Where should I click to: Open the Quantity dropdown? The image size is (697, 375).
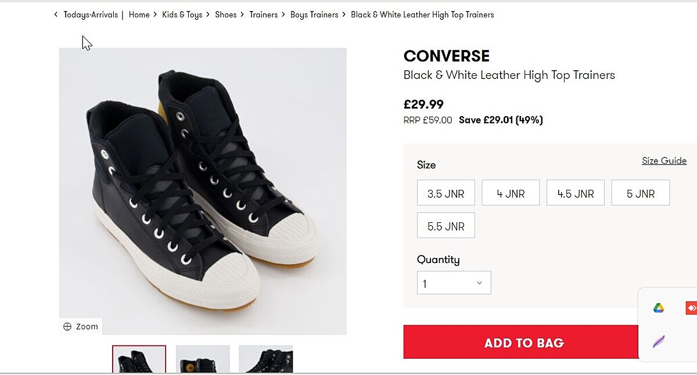tap(454, 283)
